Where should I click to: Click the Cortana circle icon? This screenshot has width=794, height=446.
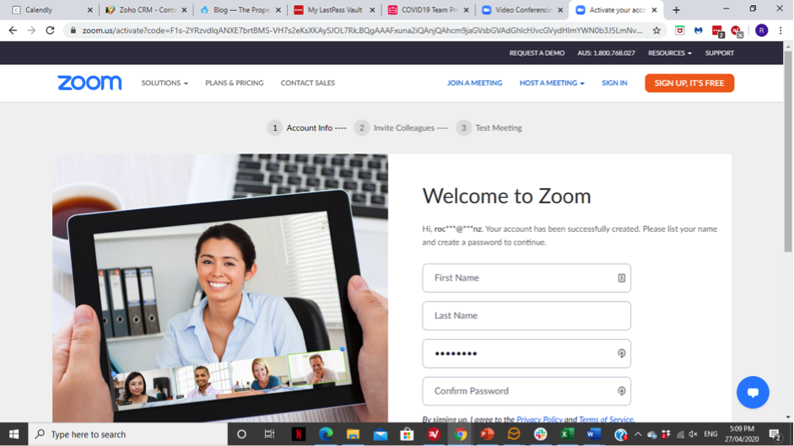[x=241, y=434]
